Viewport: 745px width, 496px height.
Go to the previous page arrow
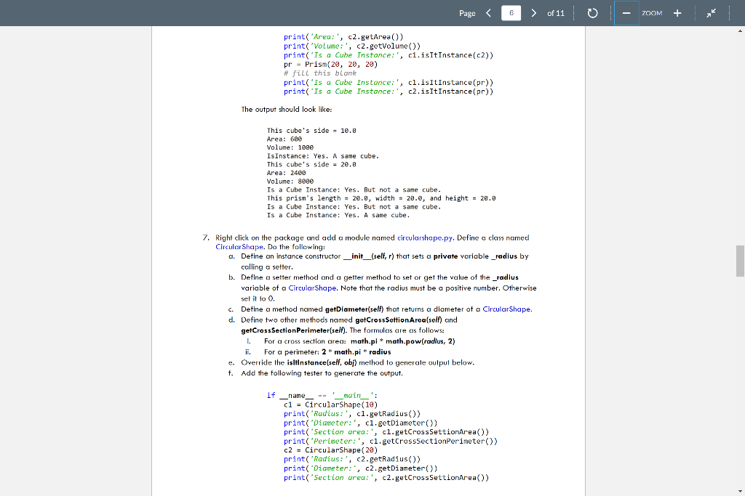[488, 13]
